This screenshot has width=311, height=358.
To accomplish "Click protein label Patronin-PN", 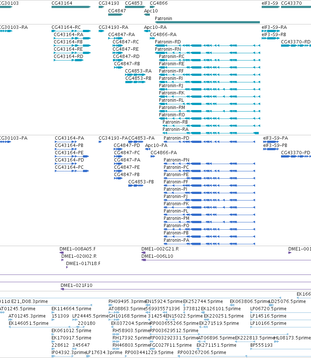I will click(x=177, y=160).
